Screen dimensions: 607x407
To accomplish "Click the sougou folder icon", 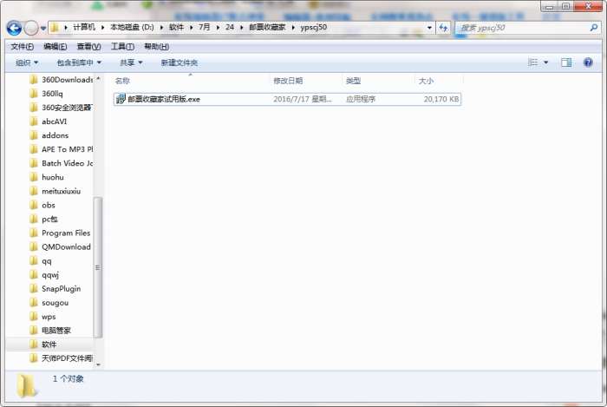I will click(34, 303).
